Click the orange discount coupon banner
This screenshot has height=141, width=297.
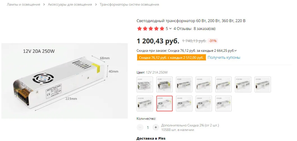pos(172,58)
